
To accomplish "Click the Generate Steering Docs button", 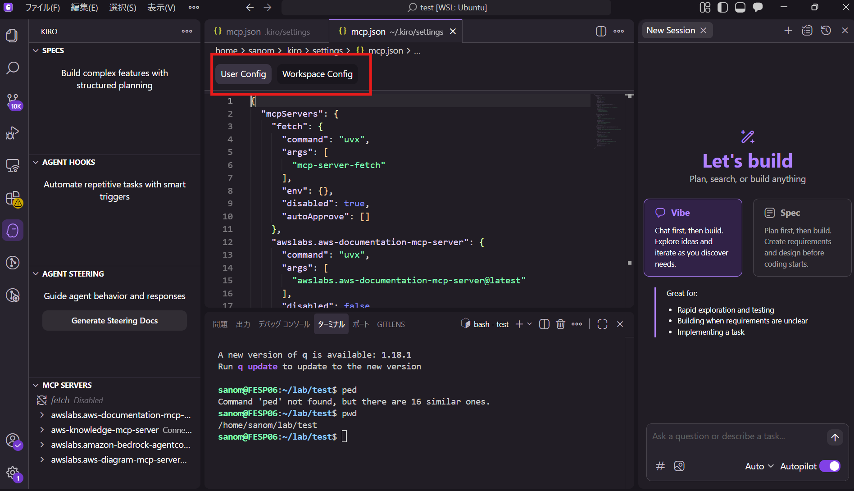I will (114, 321).
